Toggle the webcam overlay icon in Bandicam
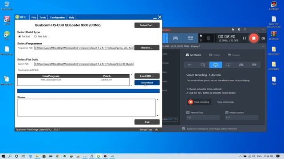The image size is (284, 159). (209, 38)
